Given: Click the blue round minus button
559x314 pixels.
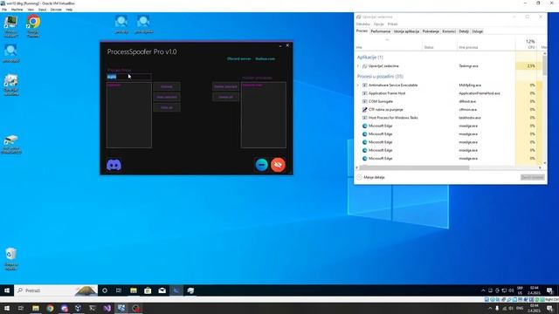Looking at the screenshot, I should tap(262, 165).
